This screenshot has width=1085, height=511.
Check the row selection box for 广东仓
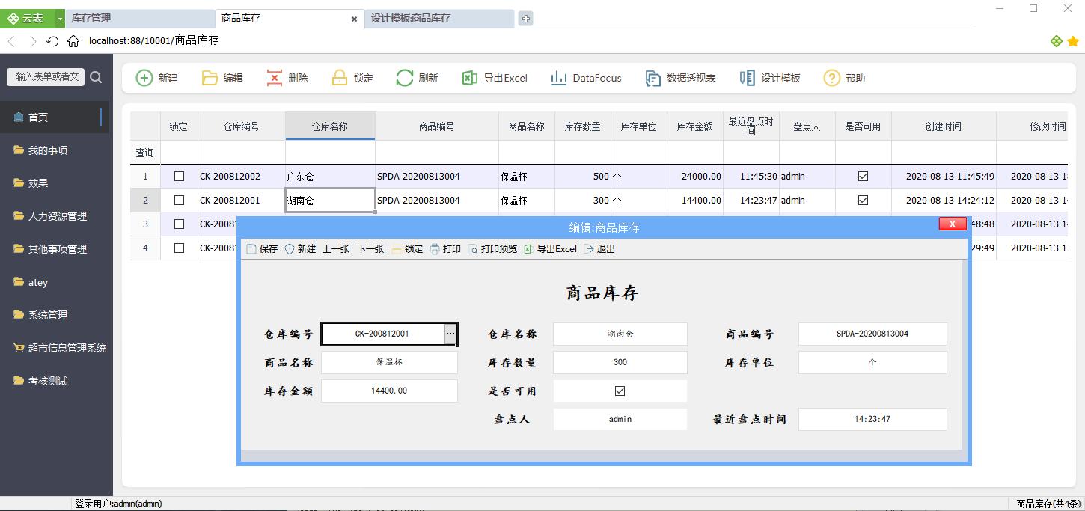pyautogui.click(x=179, y=176)
